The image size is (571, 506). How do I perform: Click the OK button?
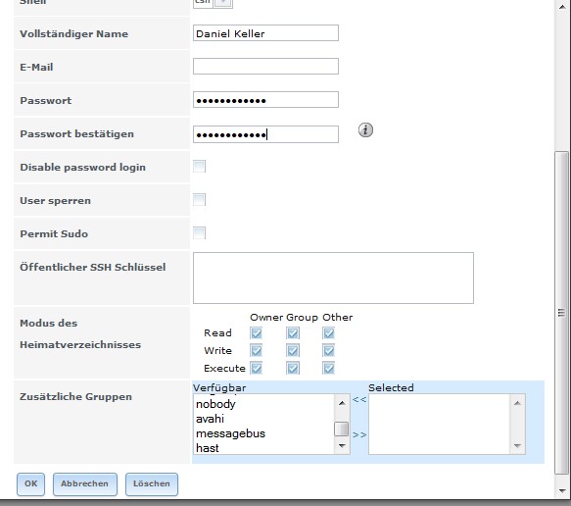pos(30,483)
